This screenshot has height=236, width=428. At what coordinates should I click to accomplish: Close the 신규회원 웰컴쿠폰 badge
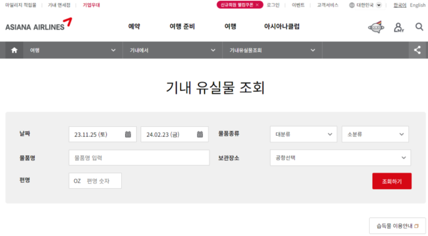[257, 5]
